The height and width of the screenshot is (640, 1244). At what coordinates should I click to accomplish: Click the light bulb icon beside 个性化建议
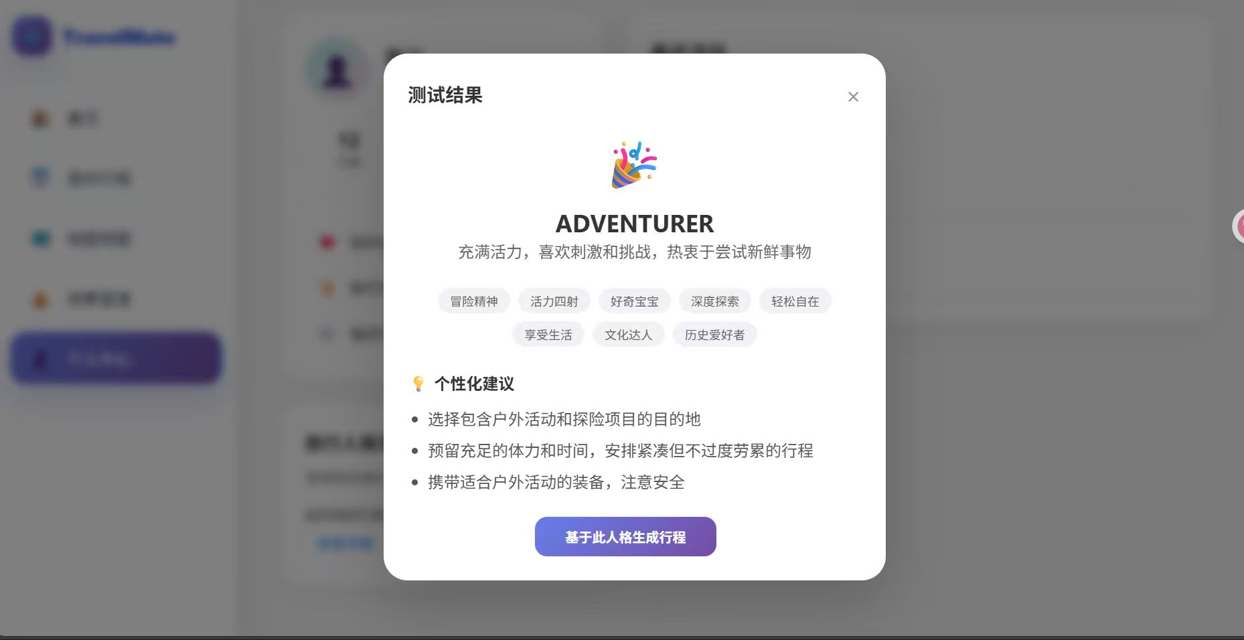(418, 384)
